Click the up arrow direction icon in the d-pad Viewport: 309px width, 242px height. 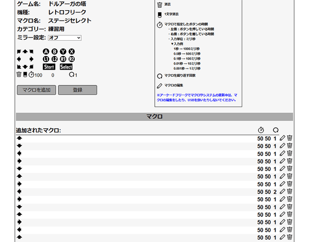25,51
